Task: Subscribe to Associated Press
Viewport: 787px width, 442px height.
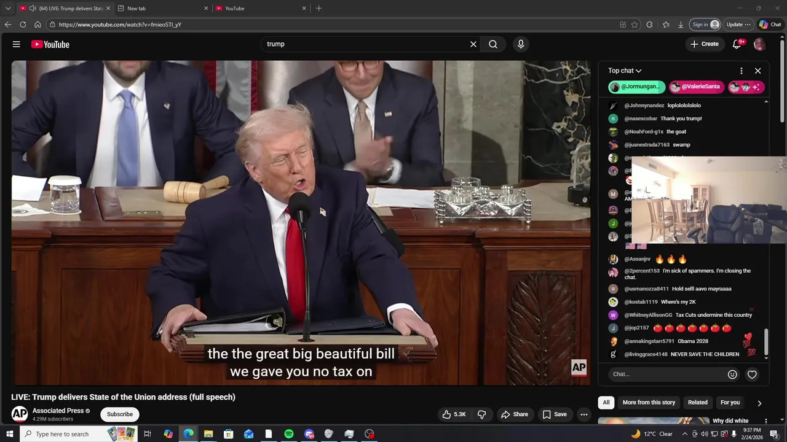Action: 120,414
